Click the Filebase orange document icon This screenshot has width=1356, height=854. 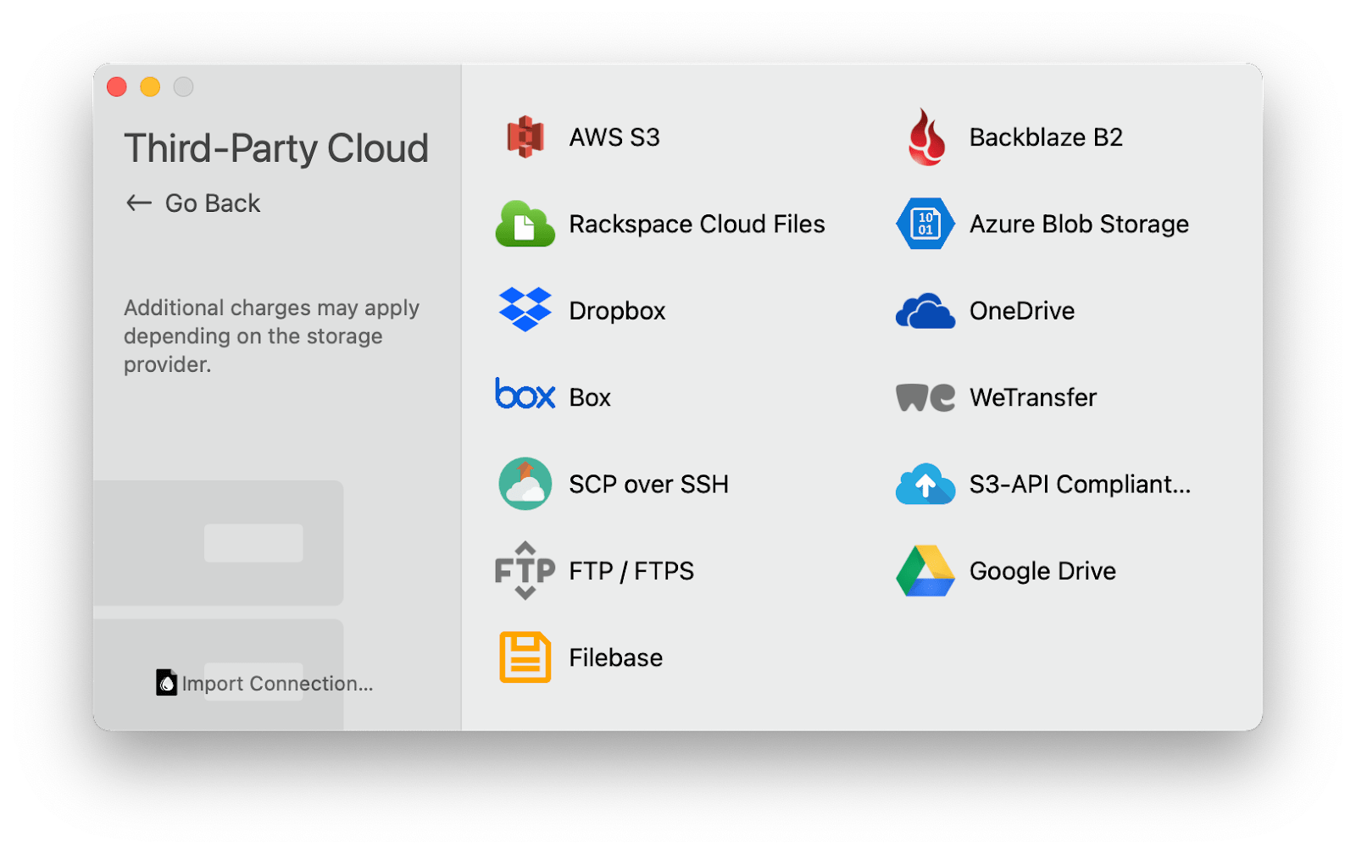(525, 657)
